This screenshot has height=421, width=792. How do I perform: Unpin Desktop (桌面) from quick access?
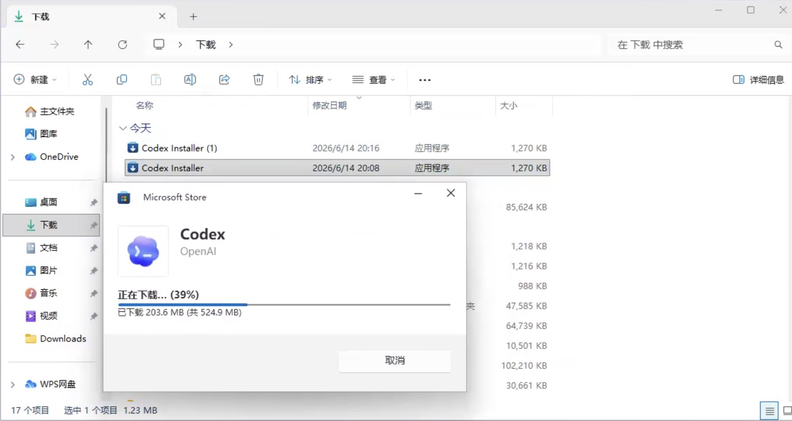[x=94, y=202]
